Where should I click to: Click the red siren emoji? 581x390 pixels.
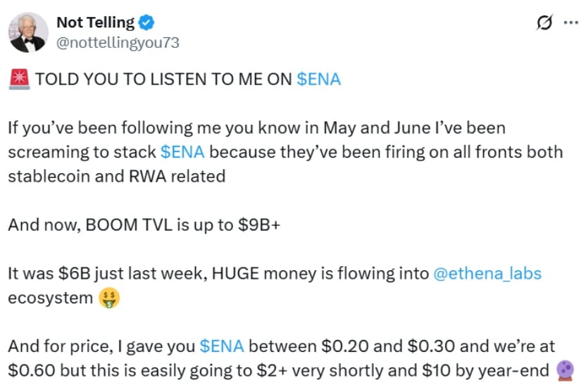[x=19, y=80]
